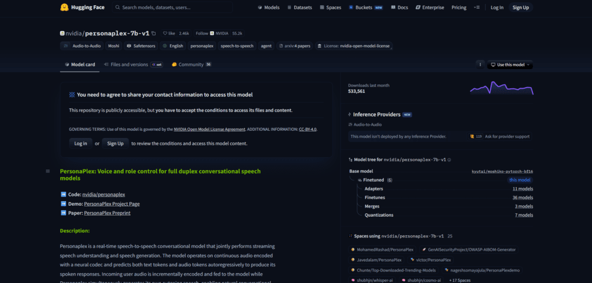
Task: Open the kyutai/moshiko-pytorch-bf16 base model link
Action: tap(502, 171)
